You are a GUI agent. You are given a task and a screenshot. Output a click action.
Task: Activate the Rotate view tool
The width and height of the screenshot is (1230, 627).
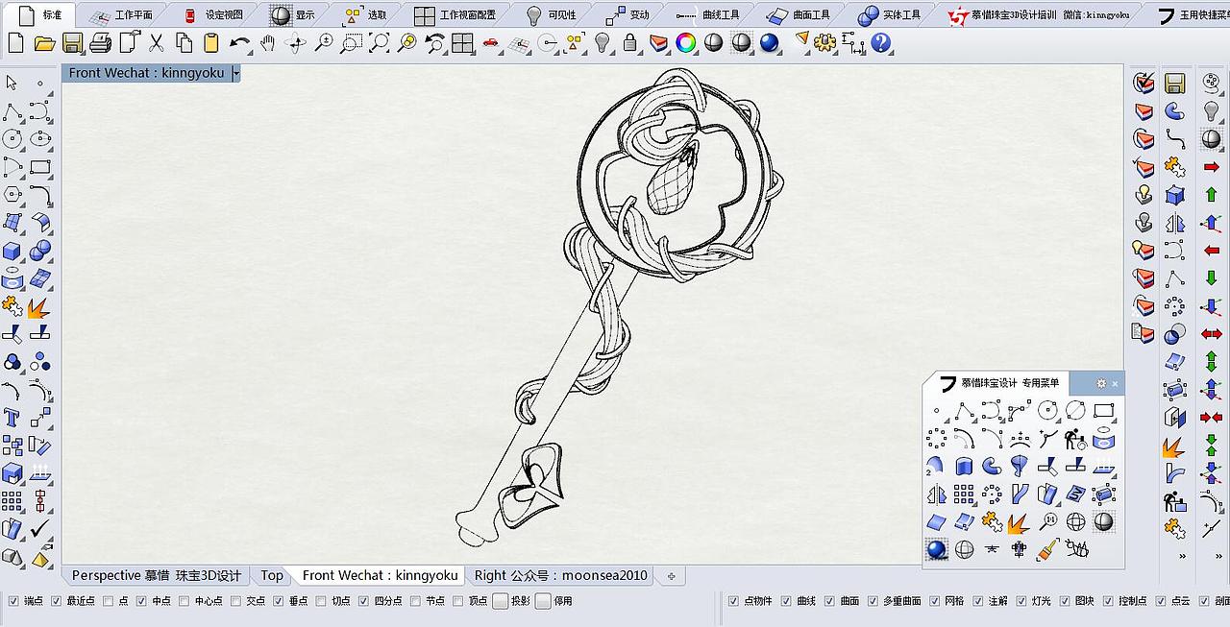click(296, 43)
